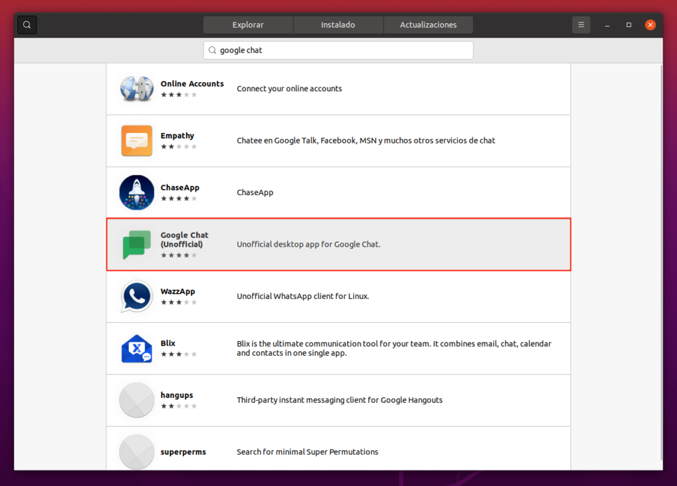This screenshot has width=677, height=486.
Task: Close the software center window
Action: [651, 25]
